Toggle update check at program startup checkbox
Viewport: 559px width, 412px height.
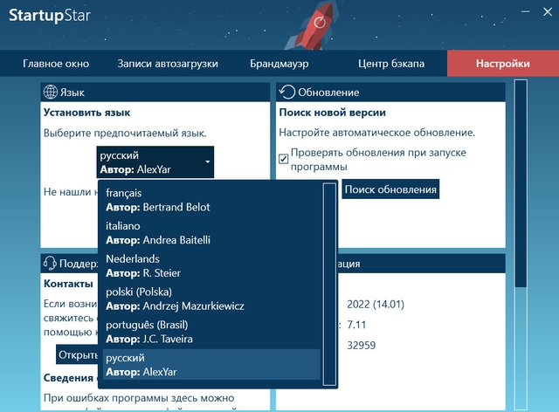(284, 158)
